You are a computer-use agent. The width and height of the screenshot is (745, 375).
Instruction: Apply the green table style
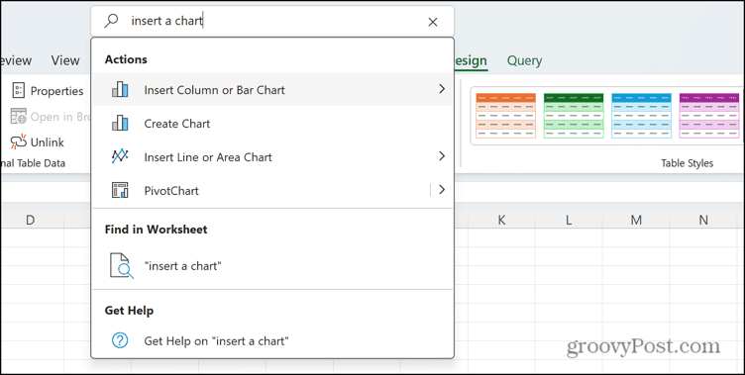pyautogui.click(x=574, y=116)
